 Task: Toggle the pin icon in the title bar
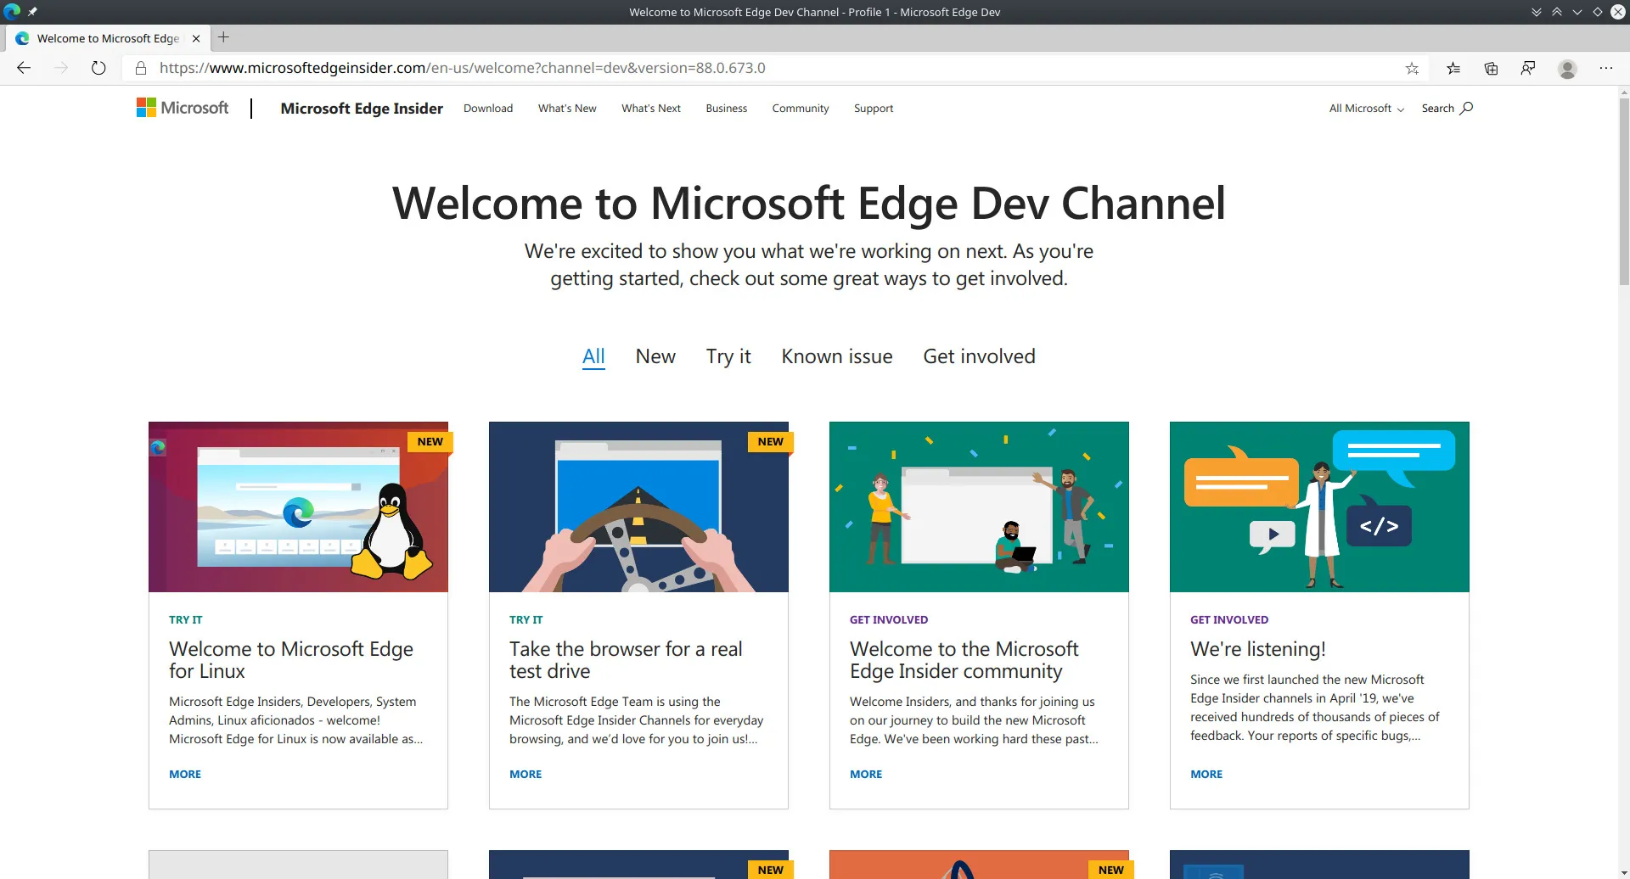pos(33,12)
